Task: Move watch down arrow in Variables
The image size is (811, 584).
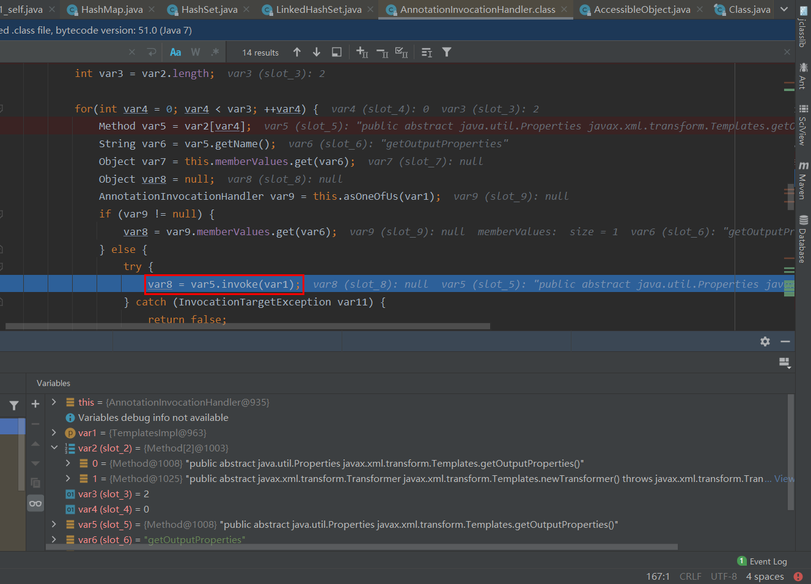Action: point(35,463)
